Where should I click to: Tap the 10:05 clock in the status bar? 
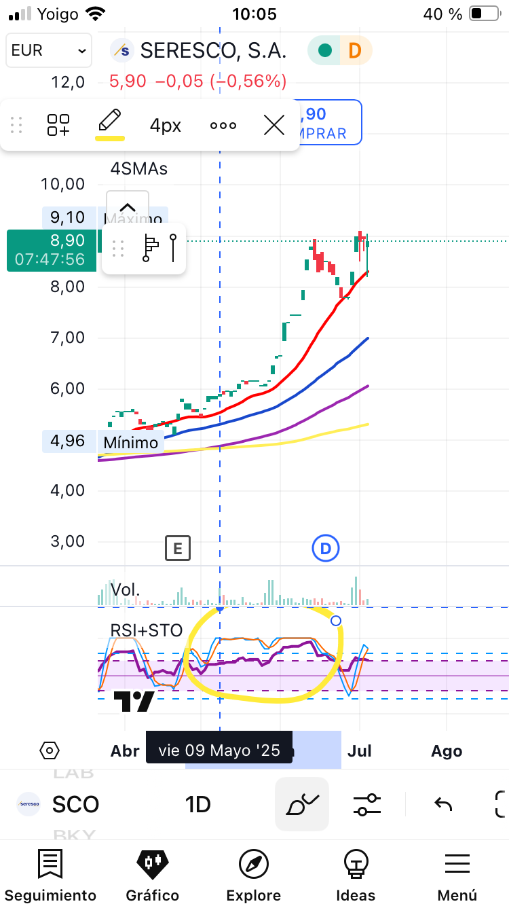254,14
